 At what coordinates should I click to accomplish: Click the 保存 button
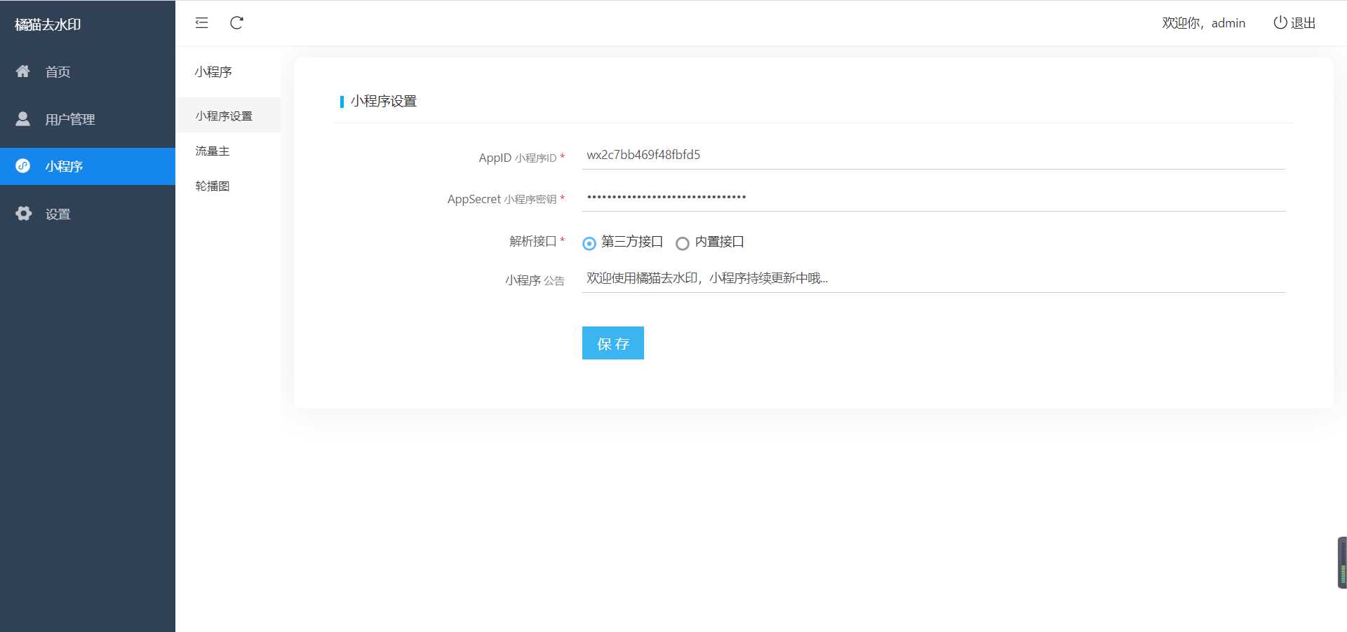coord(612,343)
